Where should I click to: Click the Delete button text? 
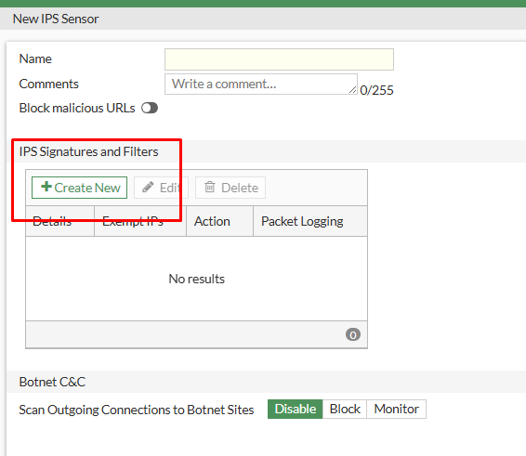(x=240, y=188)
